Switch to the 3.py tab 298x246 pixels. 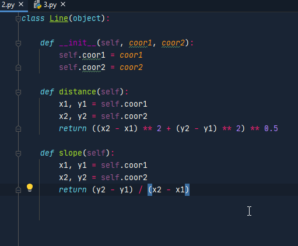tap(50, 5)
